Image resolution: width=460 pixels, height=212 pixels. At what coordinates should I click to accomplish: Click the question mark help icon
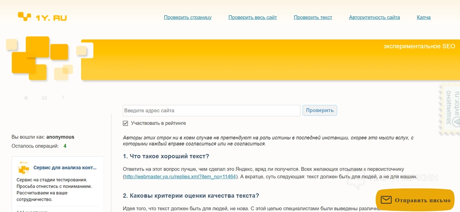tap(63, 98)
